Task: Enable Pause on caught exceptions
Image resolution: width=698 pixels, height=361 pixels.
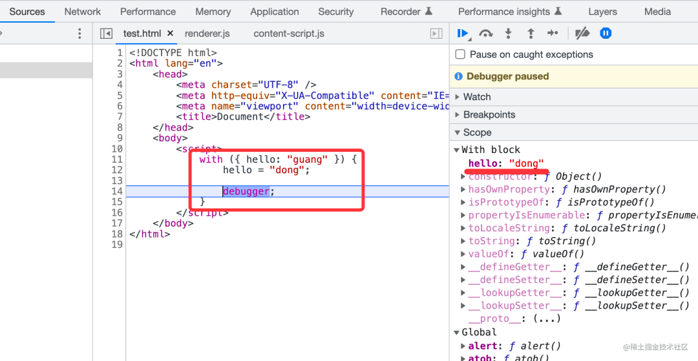Action: click(460, 55)
